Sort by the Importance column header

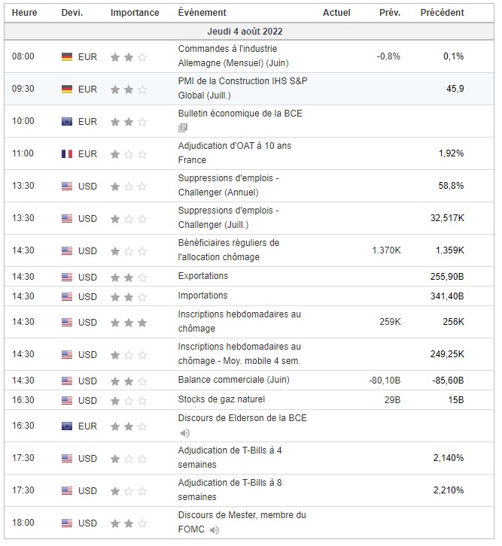click(135, 13)
